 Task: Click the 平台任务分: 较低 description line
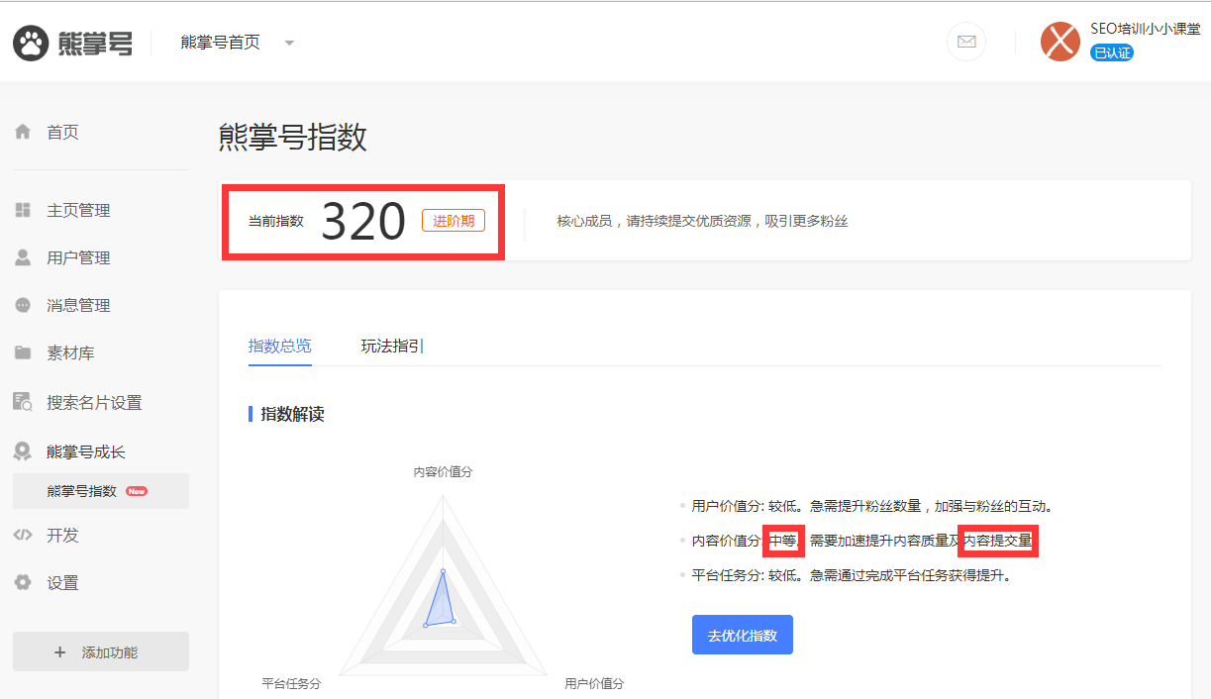[x=852, y=574]
